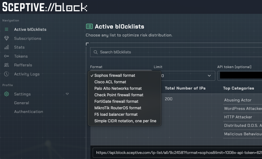The width and height of the screenshot is (262, 159).
Task: Choose FortiGate firewall format
Action: pyautogui.click(x=116, y=101)
